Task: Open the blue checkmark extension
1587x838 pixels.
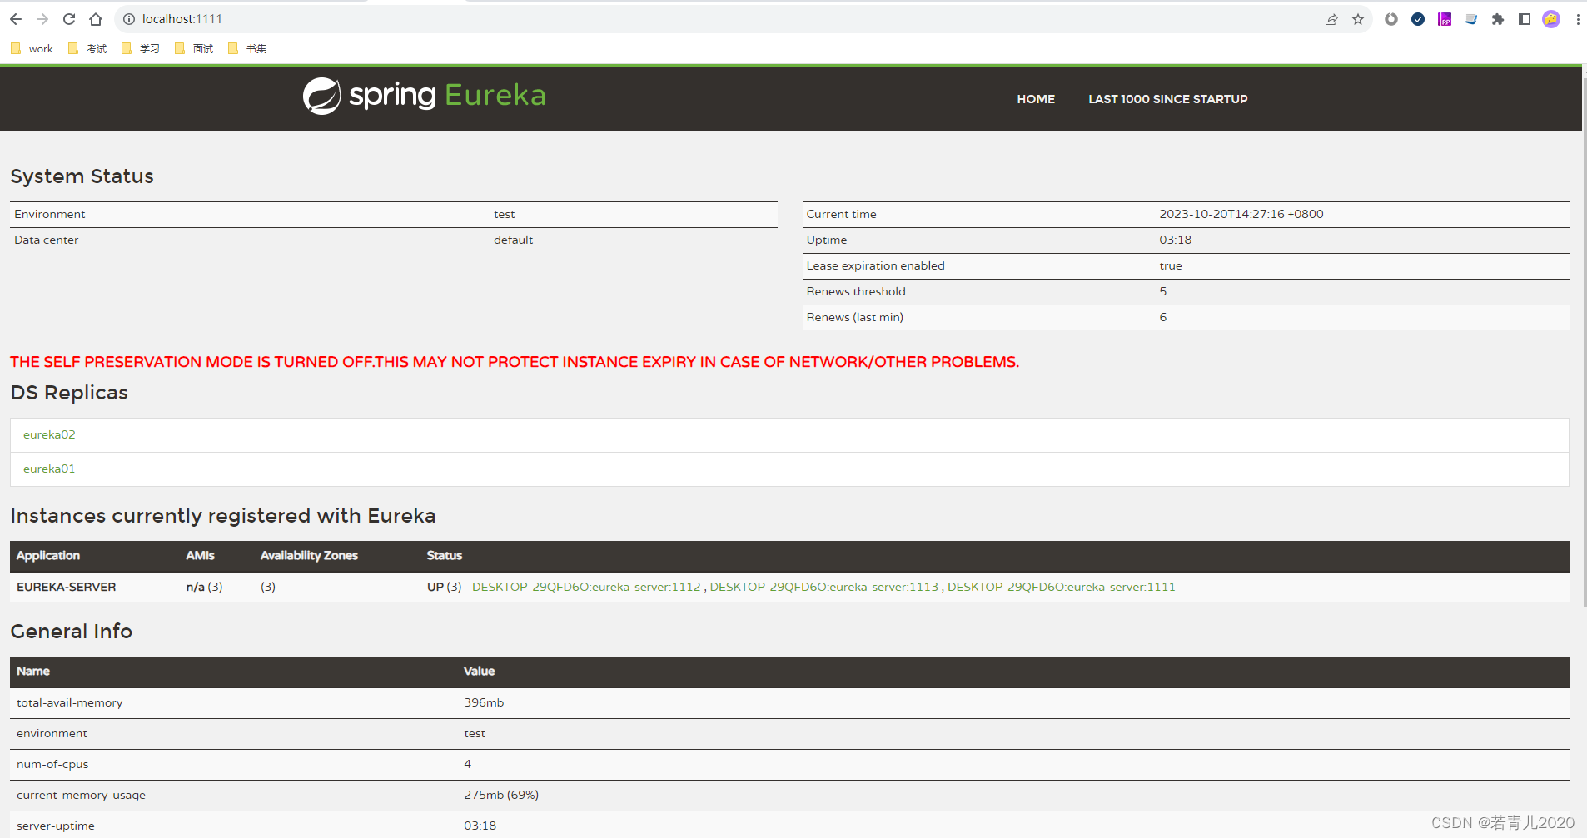Action: click(x=1418, y=19)
